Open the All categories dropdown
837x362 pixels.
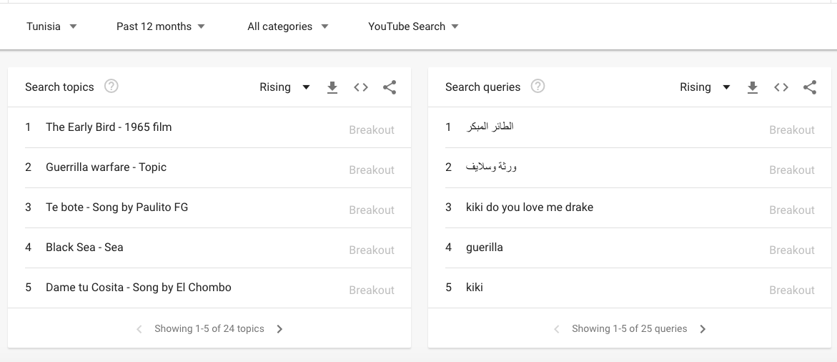point(288,26)
